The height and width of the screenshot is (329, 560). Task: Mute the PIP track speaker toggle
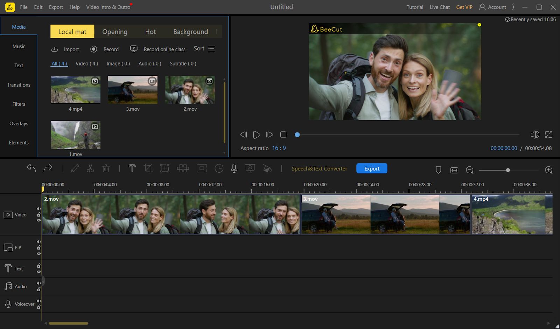pyautogui.click(x=39, y=242)
